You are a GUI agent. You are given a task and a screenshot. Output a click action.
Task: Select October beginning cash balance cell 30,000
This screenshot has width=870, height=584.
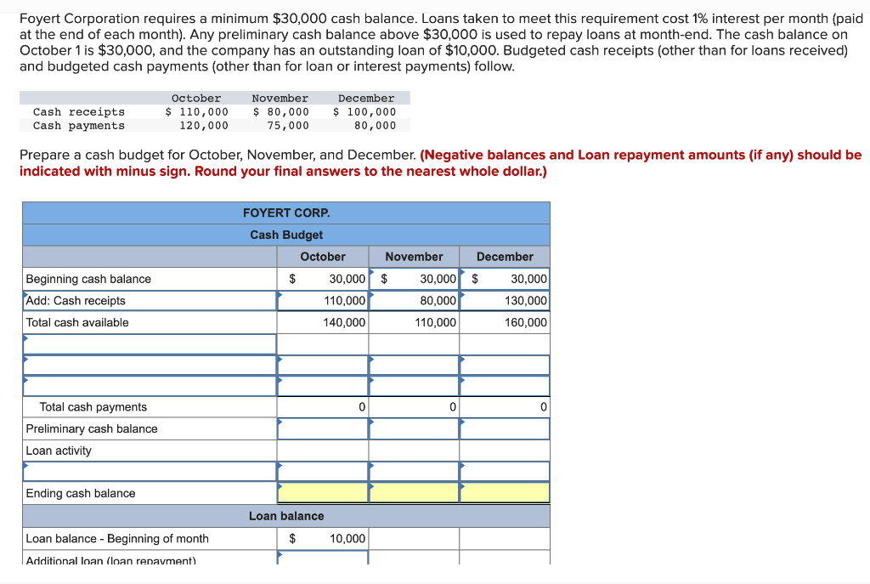[323, 279]
